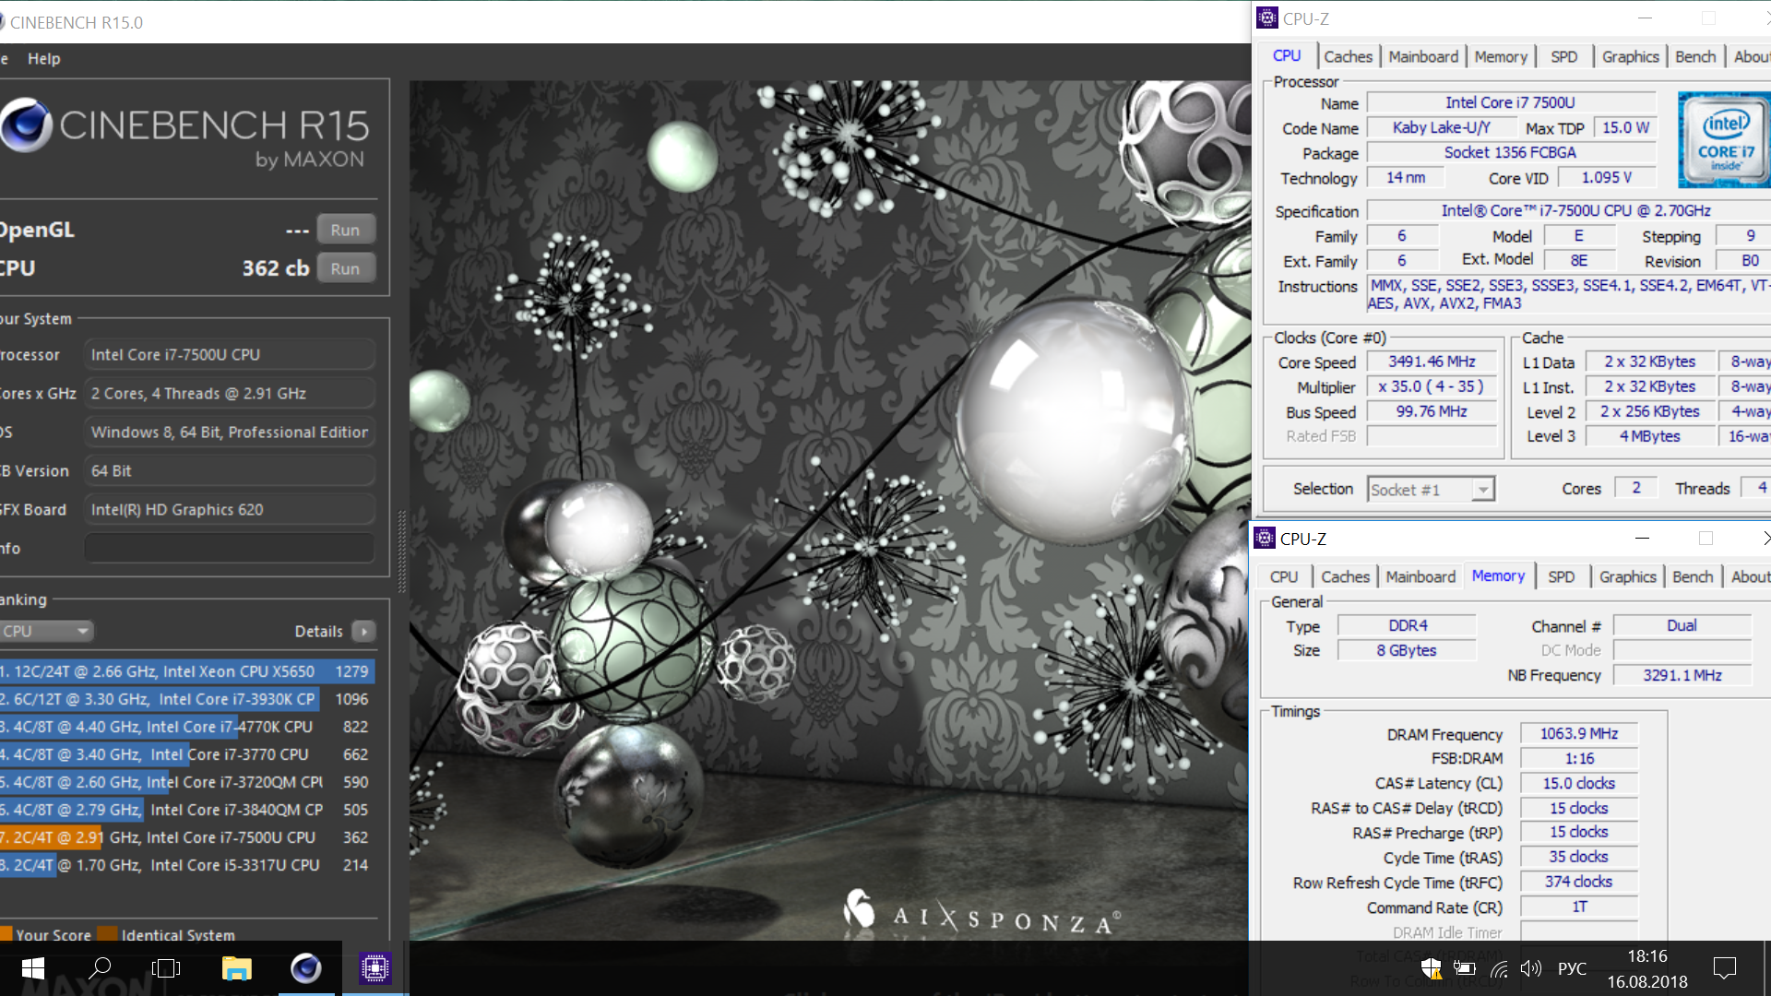Viewport: 1771px width, 996px height.
Task: Switch input language РУС
Action: (x=1572, y=968)
